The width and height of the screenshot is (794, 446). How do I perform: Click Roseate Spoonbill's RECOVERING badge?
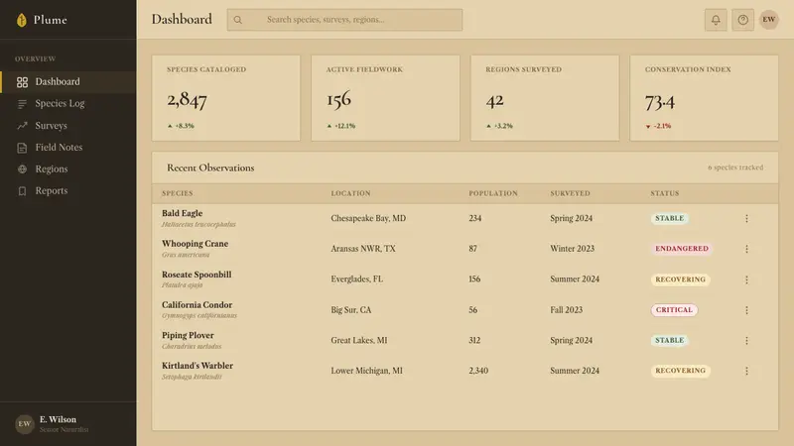[x=680, y=279]
